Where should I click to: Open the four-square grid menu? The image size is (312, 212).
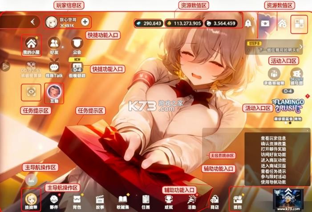tap(299, 24)
